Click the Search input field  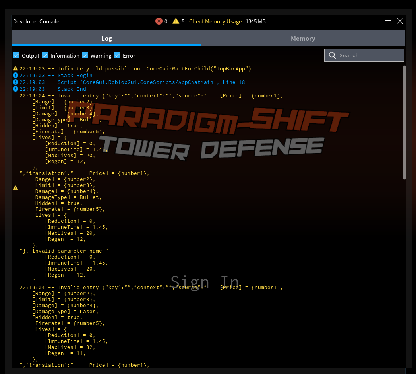coord(364,55)
